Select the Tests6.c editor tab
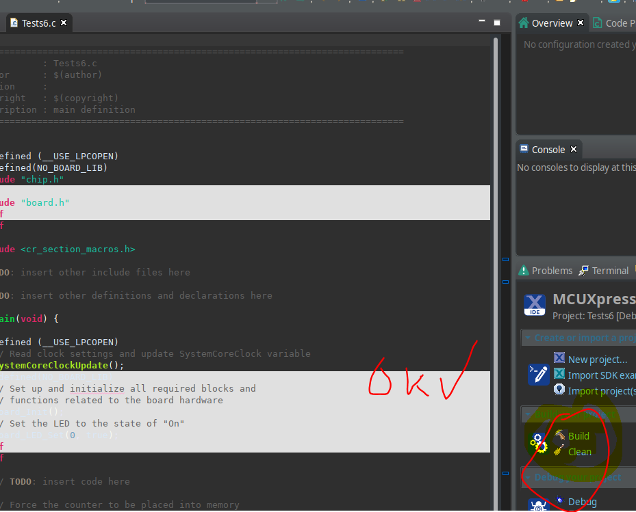The width and height of the screenshot is (636, 512). click(x=38, y=23)
